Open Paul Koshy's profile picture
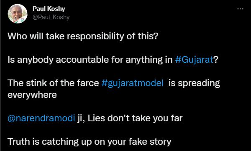The height and width of the screenshot is (151, 251). (x=18, y=14)
